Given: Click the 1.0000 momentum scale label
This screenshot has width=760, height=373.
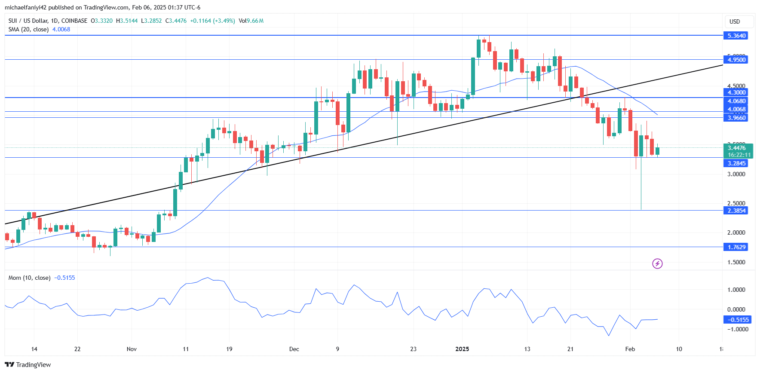Looking at the screenshot, I should [x=736, y=290].
